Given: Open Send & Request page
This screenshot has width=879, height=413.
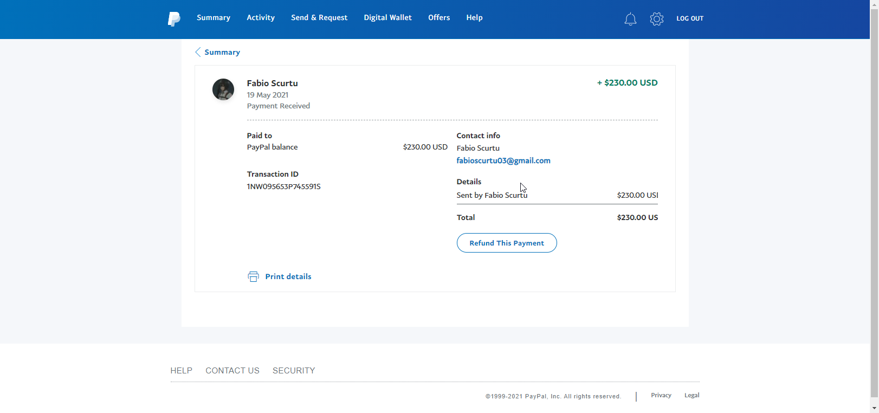Looking at the screenshot, I should point(319,18).
